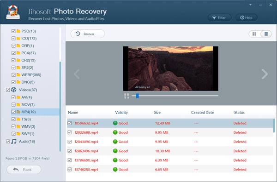
Task: Click the category tree vertical scrollbar
Action: click(60, 106)
